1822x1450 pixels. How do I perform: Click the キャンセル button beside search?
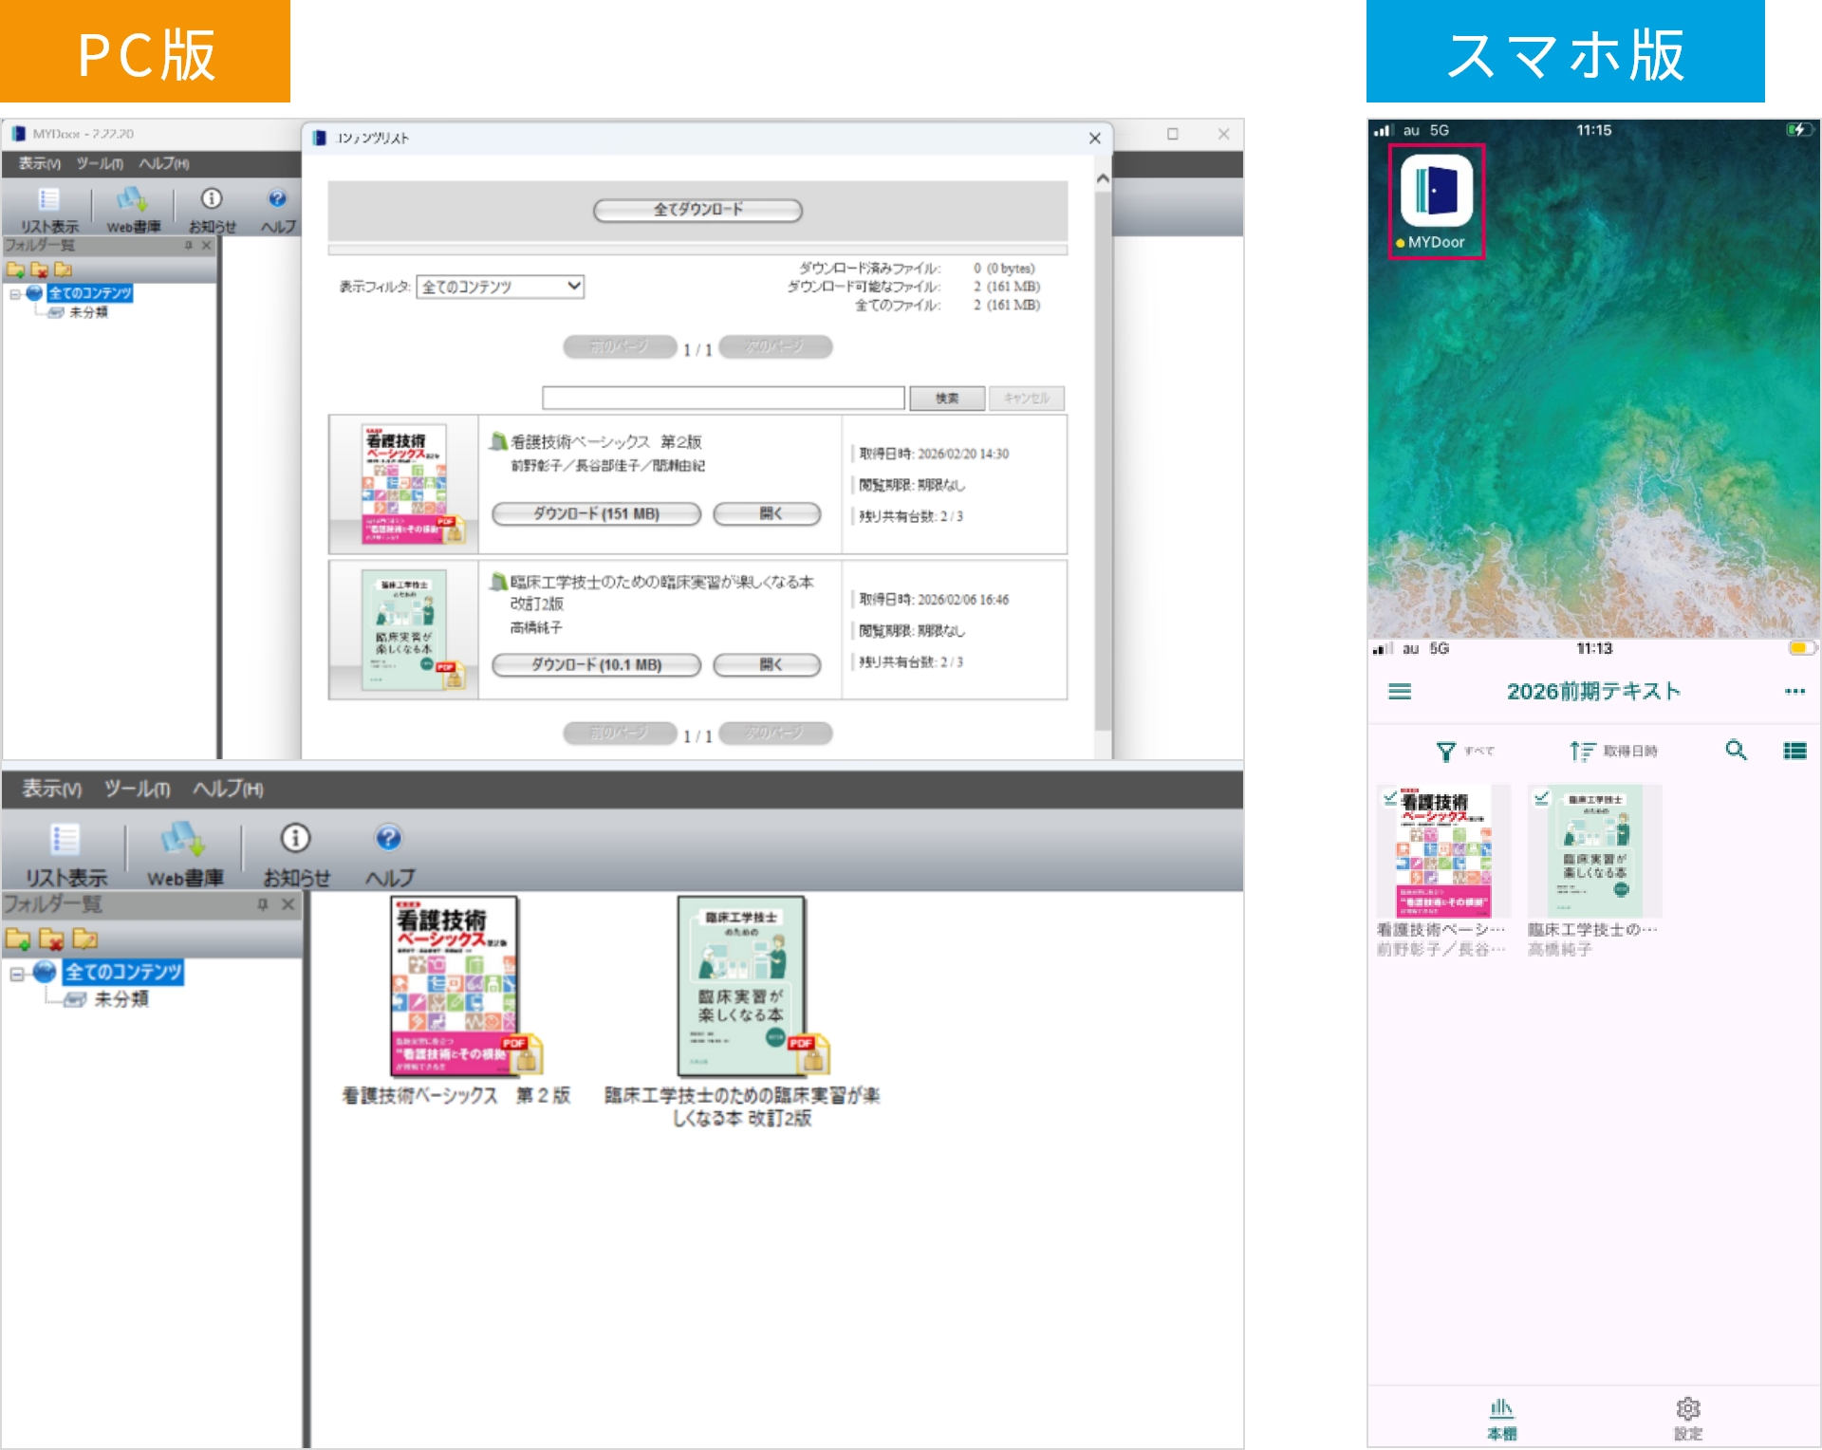(1026, 399)
